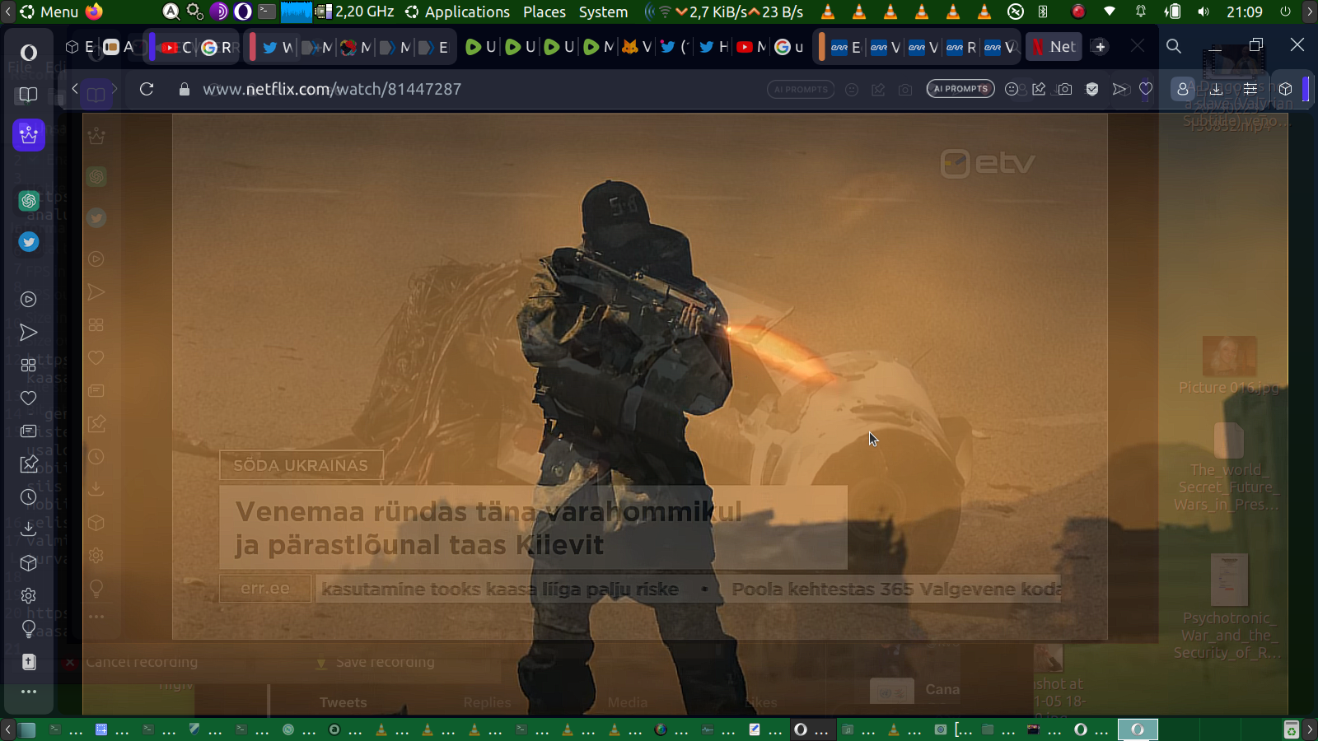1318x741 pixels.
Task: Open the terminal launcher in top panel
Action: coord(267,12)
